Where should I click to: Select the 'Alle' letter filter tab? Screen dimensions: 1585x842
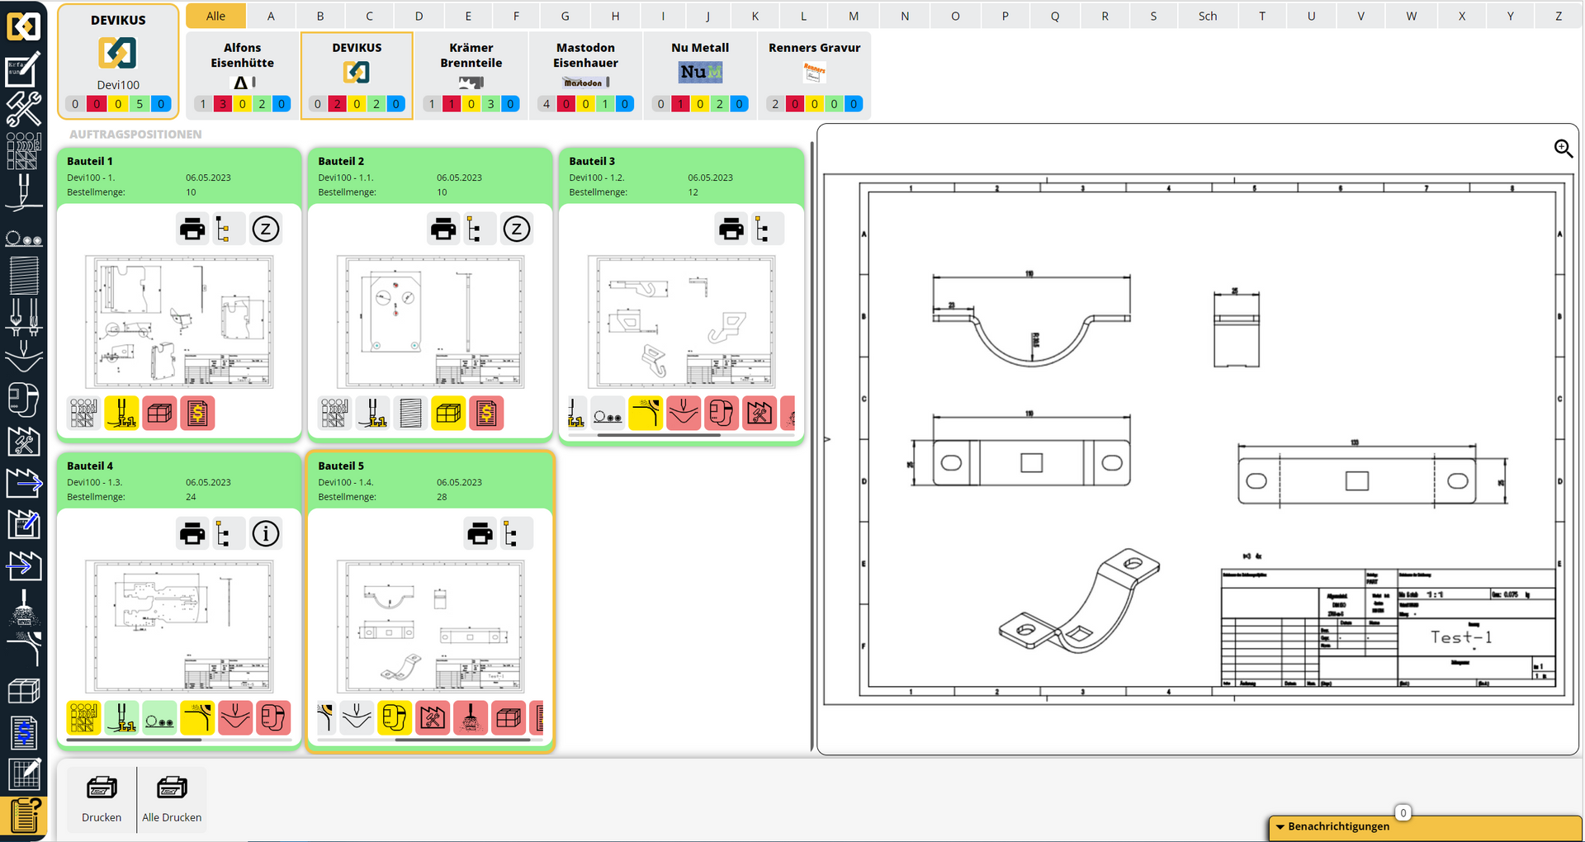215,16
